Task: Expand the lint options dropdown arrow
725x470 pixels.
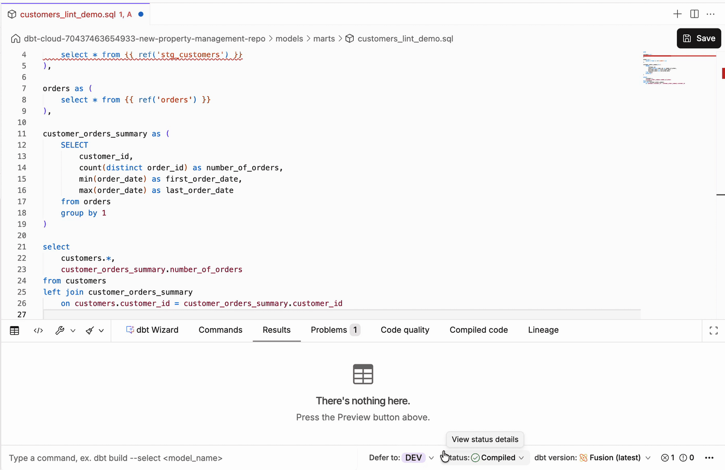Action: (101, 330)
